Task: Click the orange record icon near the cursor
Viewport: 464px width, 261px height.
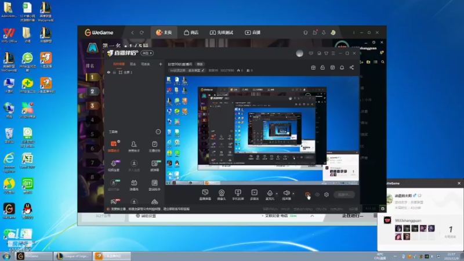Action: tap(307, 194)
